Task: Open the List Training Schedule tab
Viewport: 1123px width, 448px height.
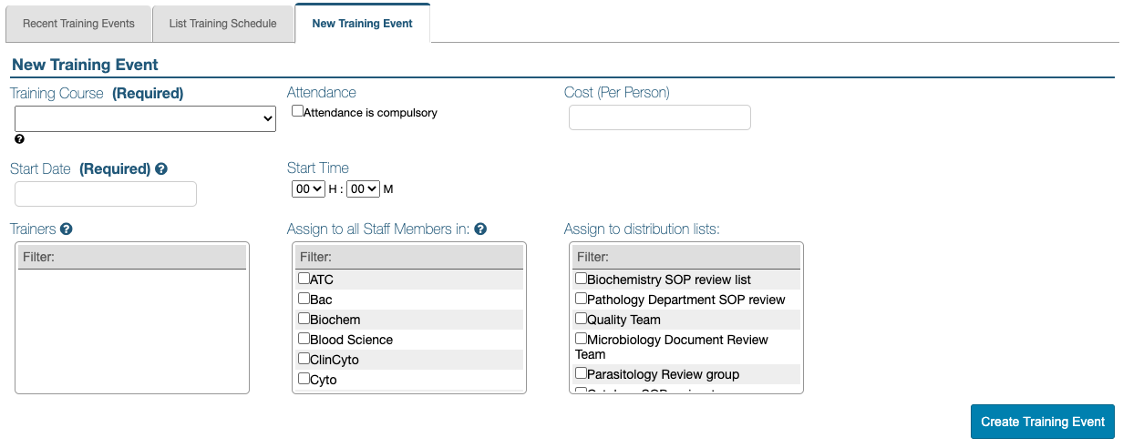Action: pyautogui.click(x=222, y=24)
